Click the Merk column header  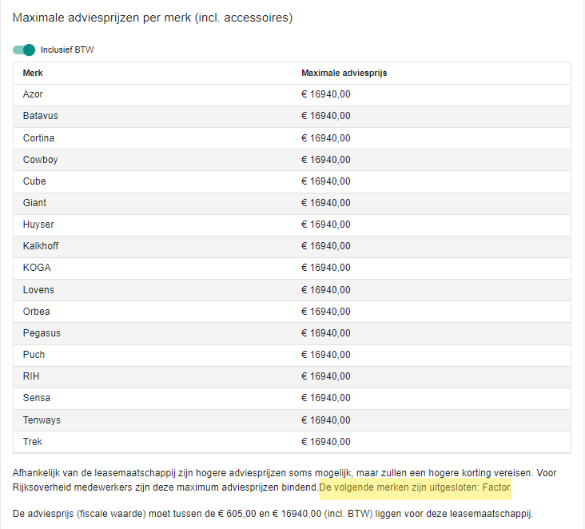click(x=33, y=74)
